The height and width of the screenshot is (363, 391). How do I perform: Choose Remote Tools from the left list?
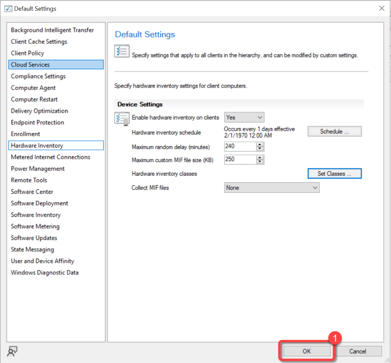click(x=29, y=180)
